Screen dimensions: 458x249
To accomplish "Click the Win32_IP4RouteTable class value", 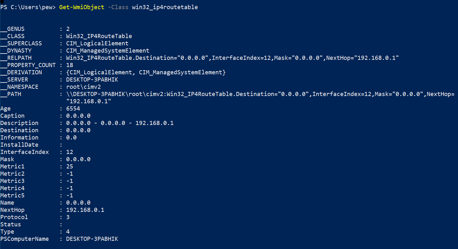I will [99, 36].
